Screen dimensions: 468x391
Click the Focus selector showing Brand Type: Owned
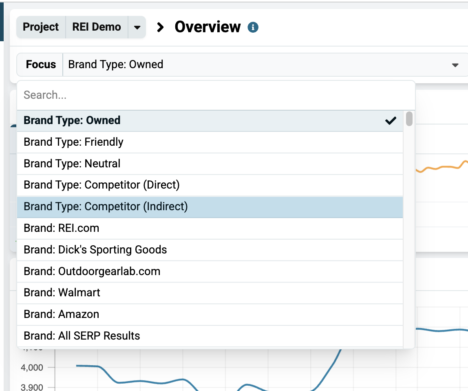click(242, 64)
